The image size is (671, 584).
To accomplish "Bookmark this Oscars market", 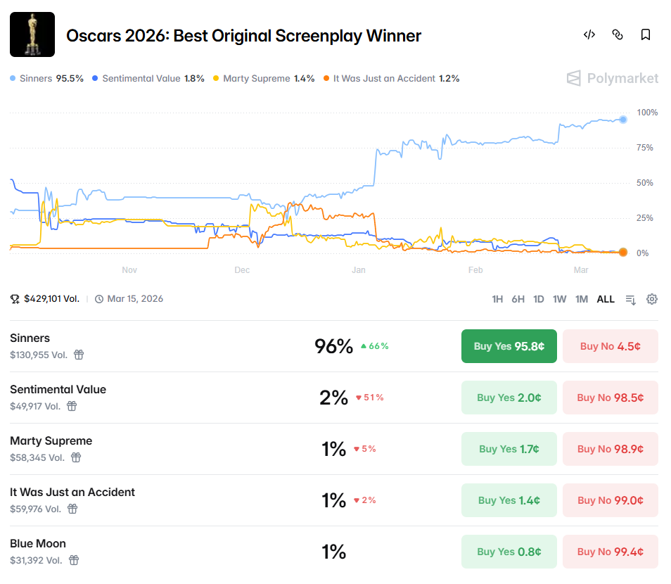I will (x=645, y=34).
